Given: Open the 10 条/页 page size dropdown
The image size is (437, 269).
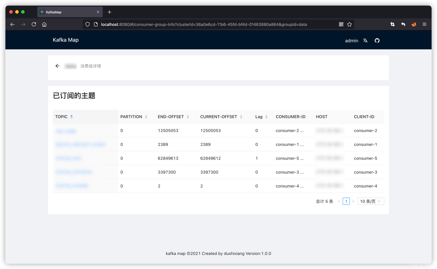Looking at the screenshot, I should [x=371, y=201].
